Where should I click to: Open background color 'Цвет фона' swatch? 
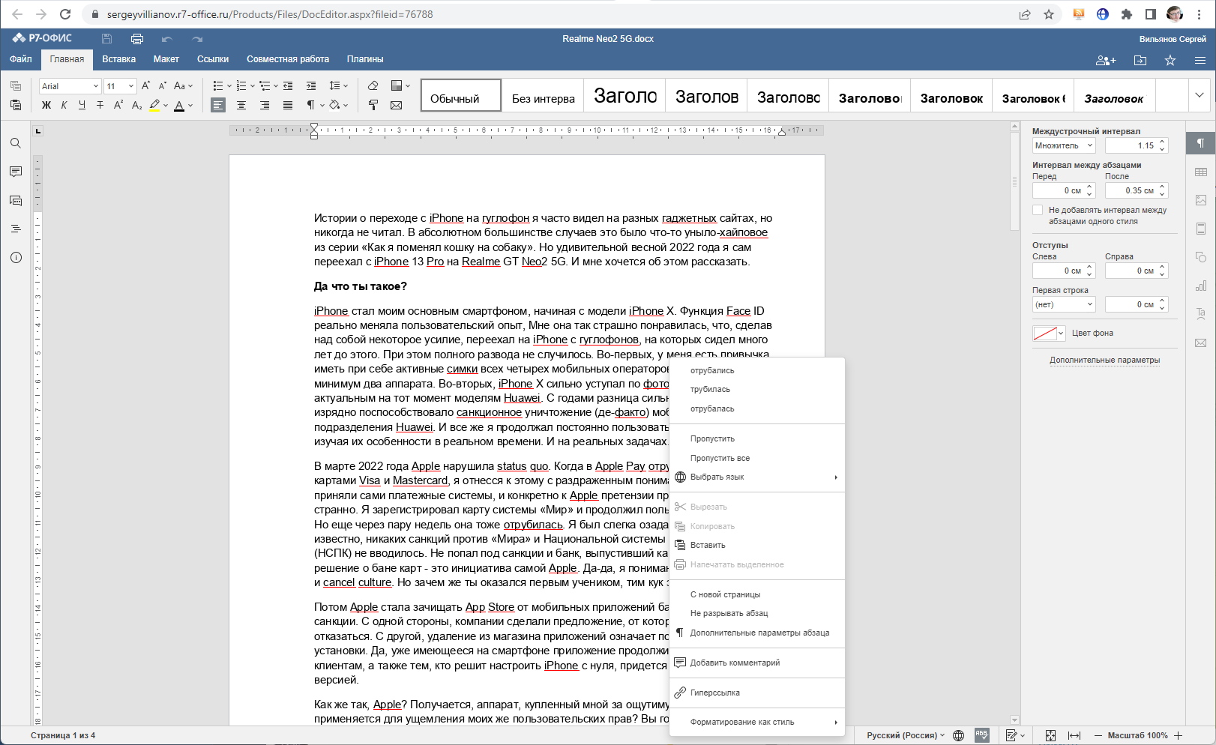pyautogui.click(x=1049, y=334)
